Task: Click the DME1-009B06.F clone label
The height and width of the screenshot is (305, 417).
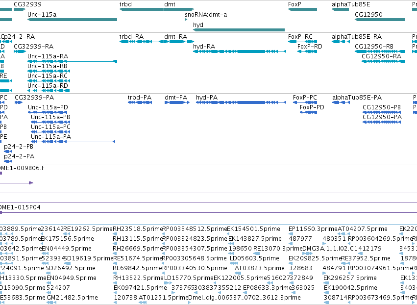Action: click(22, 168)
